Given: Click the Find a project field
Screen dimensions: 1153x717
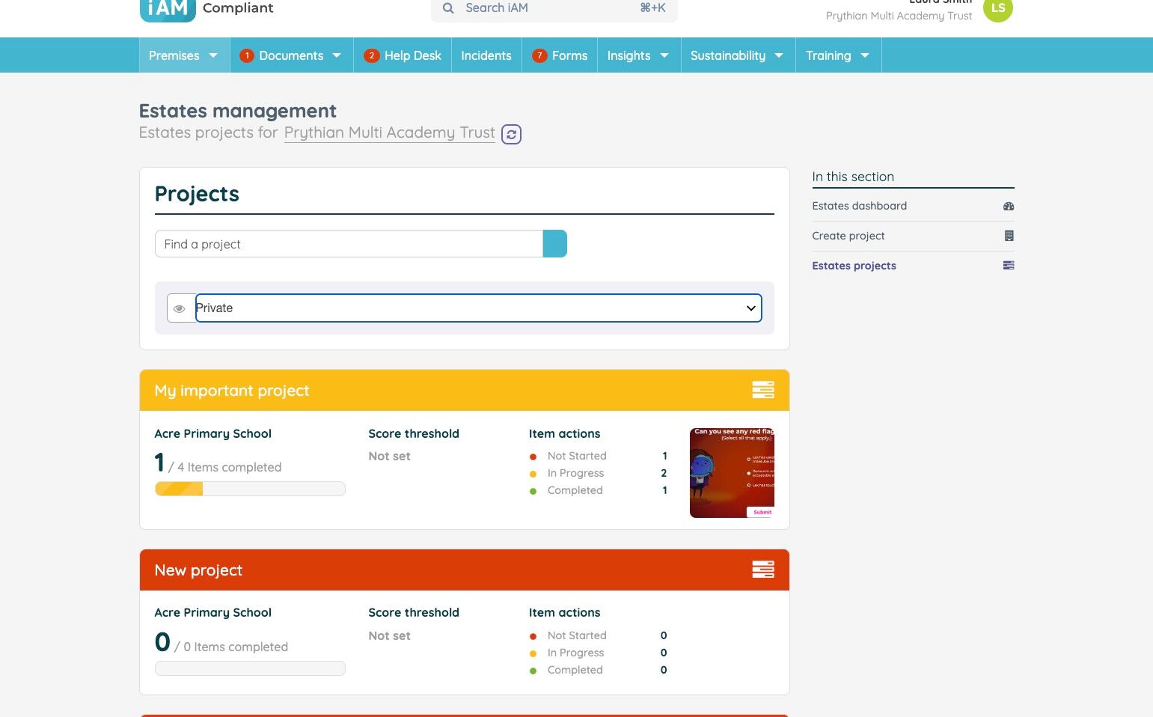Looking at the screenshot, I should point(349,244).
